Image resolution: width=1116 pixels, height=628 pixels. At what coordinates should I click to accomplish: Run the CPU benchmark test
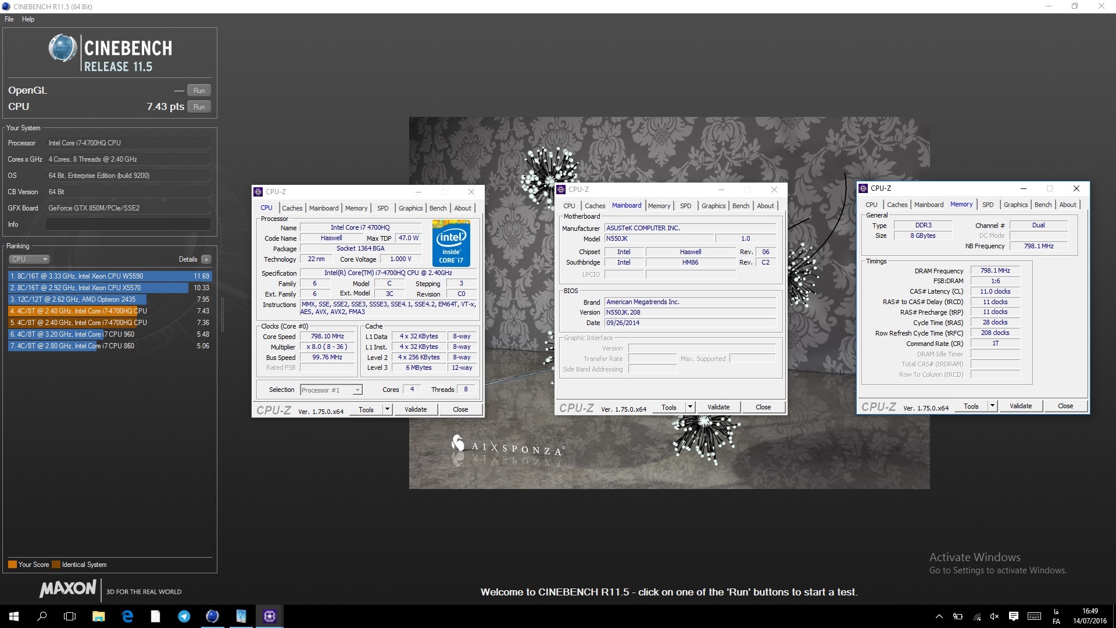click(199, 107)
